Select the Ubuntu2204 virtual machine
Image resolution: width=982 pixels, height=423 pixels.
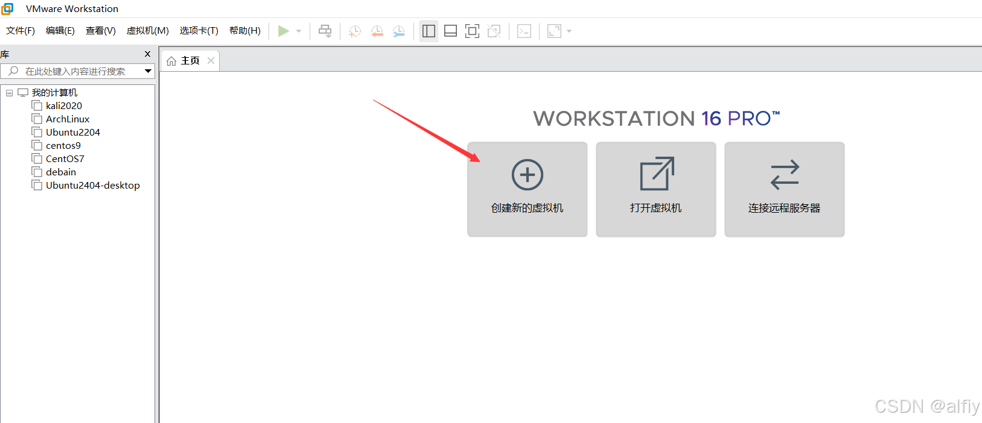pos(73,133)
